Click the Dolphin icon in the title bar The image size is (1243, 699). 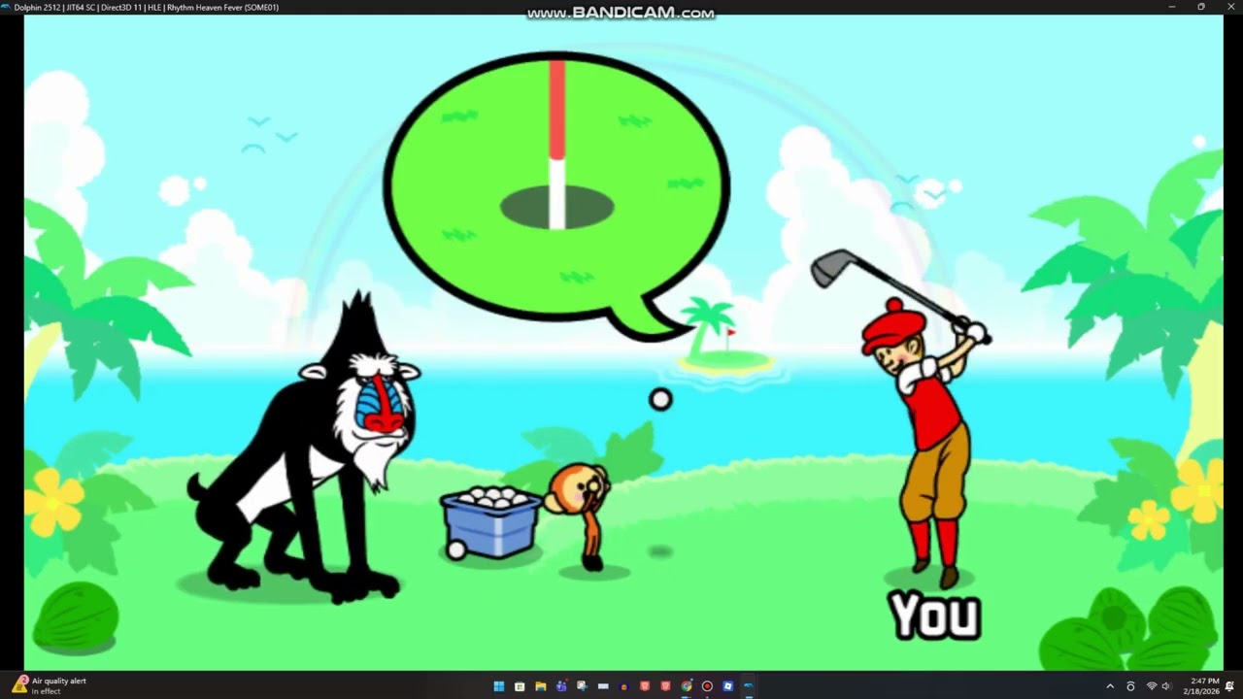[x=7, y=7]
